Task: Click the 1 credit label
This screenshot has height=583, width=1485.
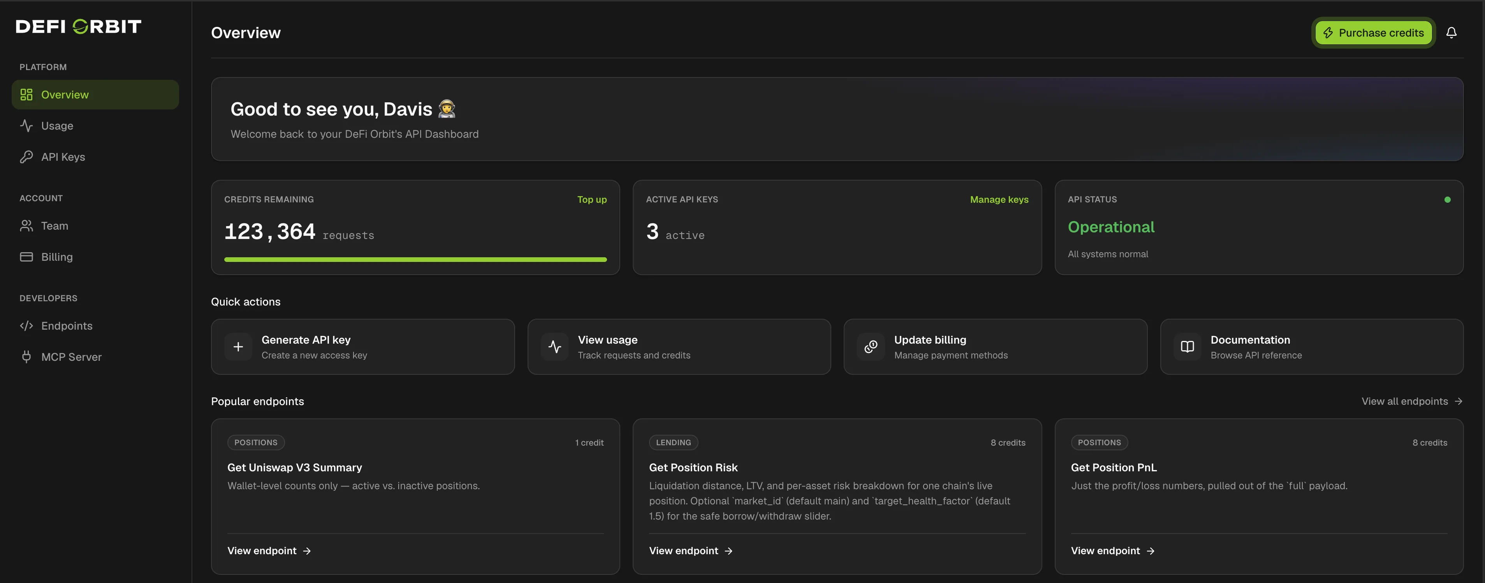Action: (x=589, y=443)
